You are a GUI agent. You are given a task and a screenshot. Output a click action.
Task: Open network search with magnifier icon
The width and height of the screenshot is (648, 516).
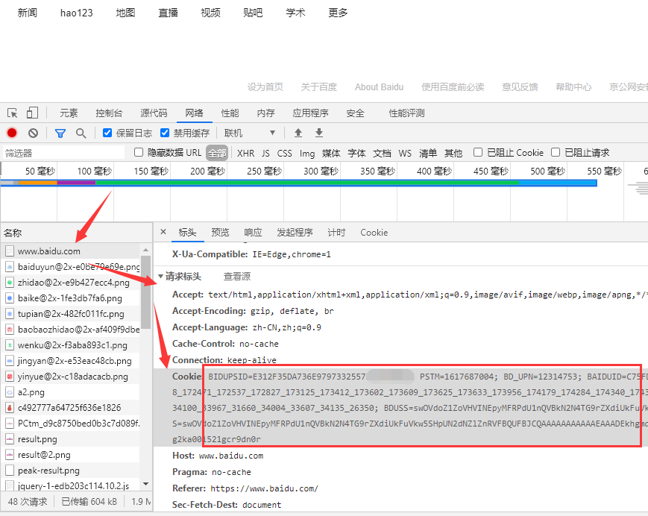(x=81, y=133)
